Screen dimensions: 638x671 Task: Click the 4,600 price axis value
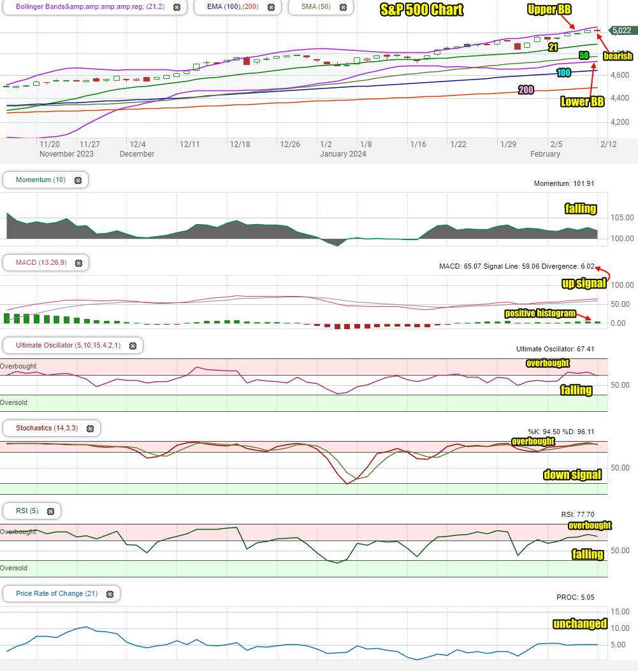tap(620, 75)
